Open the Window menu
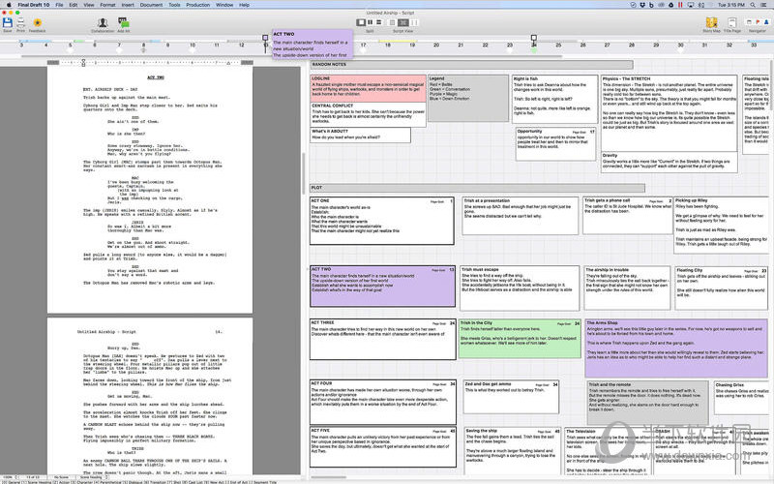The width and height of the screenshot is (774, 484). pos(224,5)
